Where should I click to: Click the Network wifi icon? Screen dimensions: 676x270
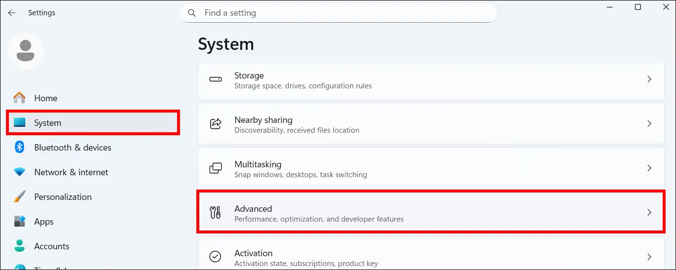coord(19,172)
